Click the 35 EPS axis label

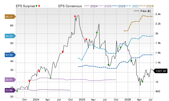(12, 70)
